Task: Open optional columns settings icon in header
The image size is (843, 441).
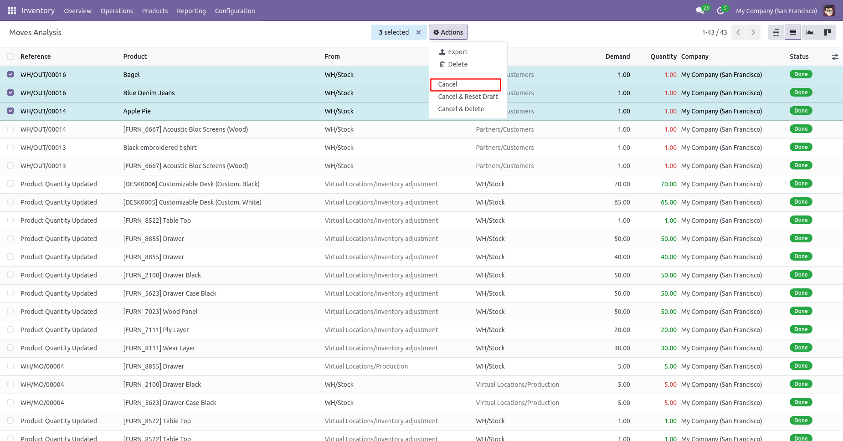Action: point(835,57)
